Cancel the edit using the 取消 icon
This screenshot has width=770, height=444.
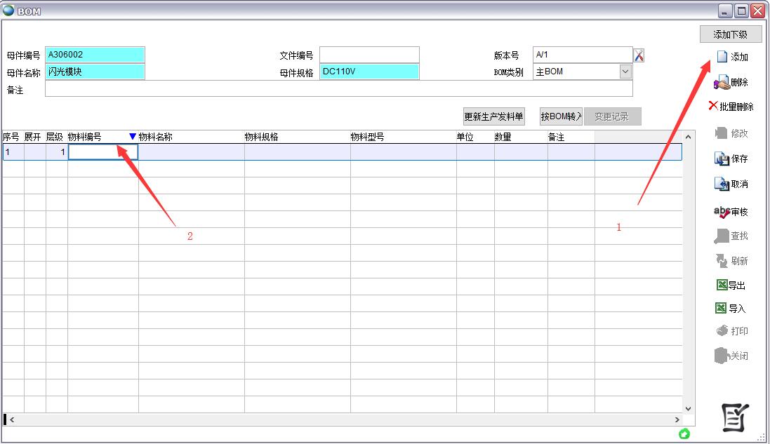722,184
